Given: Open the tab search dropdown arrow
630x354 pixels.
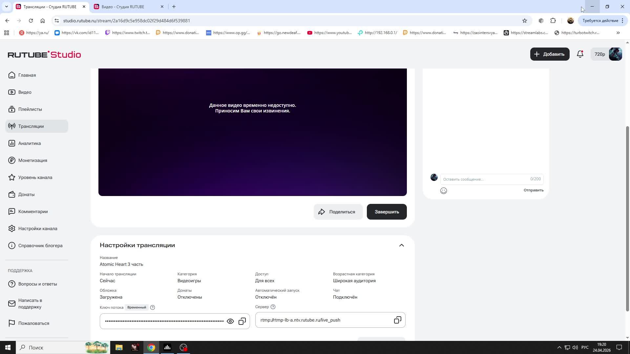Looking at the screenshot, I should click(6, 7).
